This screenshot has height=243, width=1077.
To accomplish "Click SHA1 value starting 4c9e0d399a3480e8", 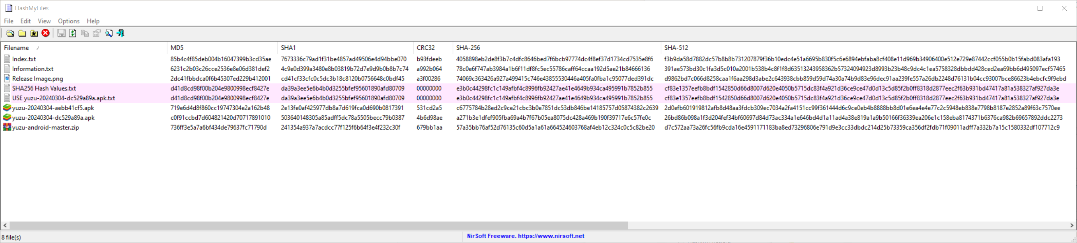I will point(345,69).
